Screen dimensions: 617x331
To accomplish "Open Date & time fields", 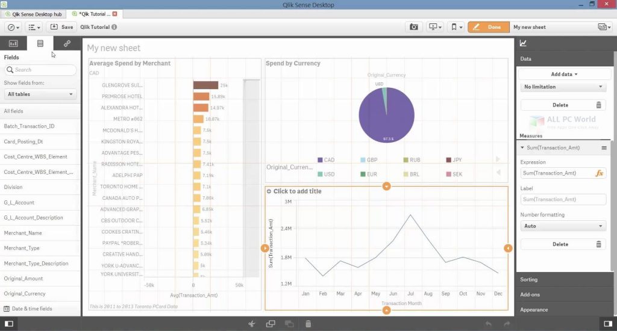I will pyautogui.click(x=40, y=309).
